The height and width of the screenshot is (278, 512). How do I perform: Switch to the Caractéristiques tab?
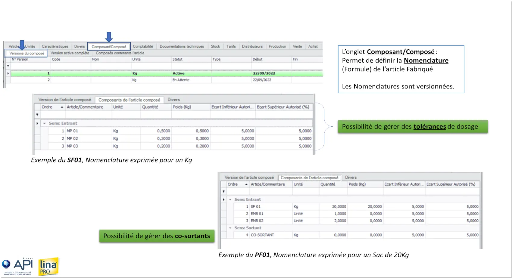coord(55,46)
